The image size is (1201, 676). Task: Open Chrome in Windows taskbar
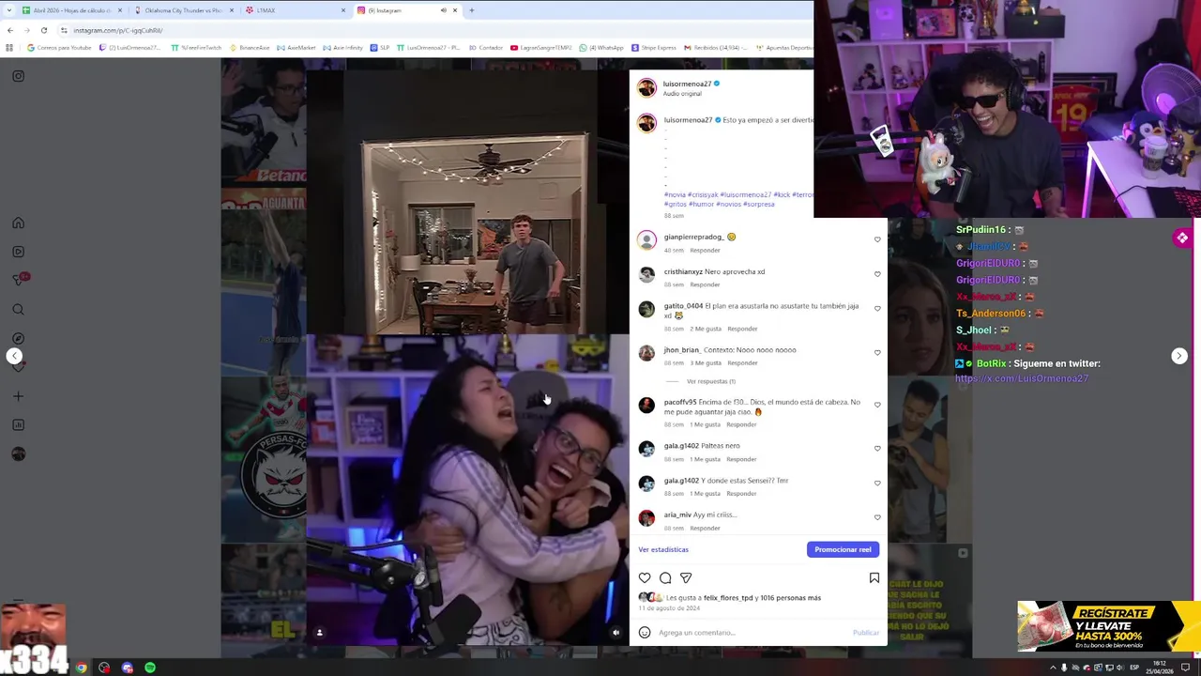pyautogui.click(x=82, y=668)
